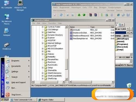Switch to Total Commander taskbar button

23,100
